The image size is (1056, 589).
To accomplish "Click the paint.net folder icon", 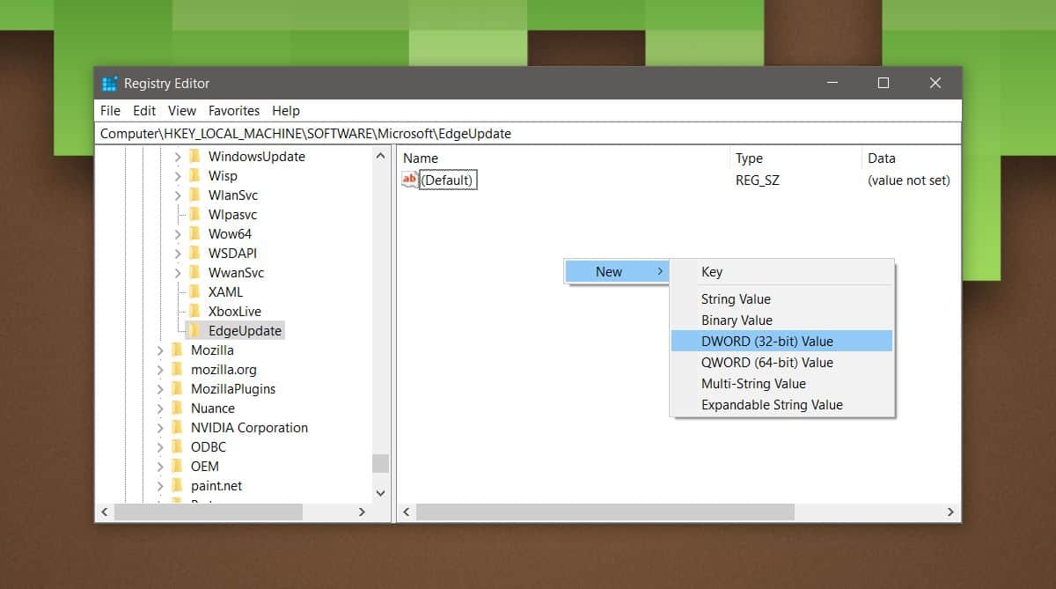I will pos(177,486).
